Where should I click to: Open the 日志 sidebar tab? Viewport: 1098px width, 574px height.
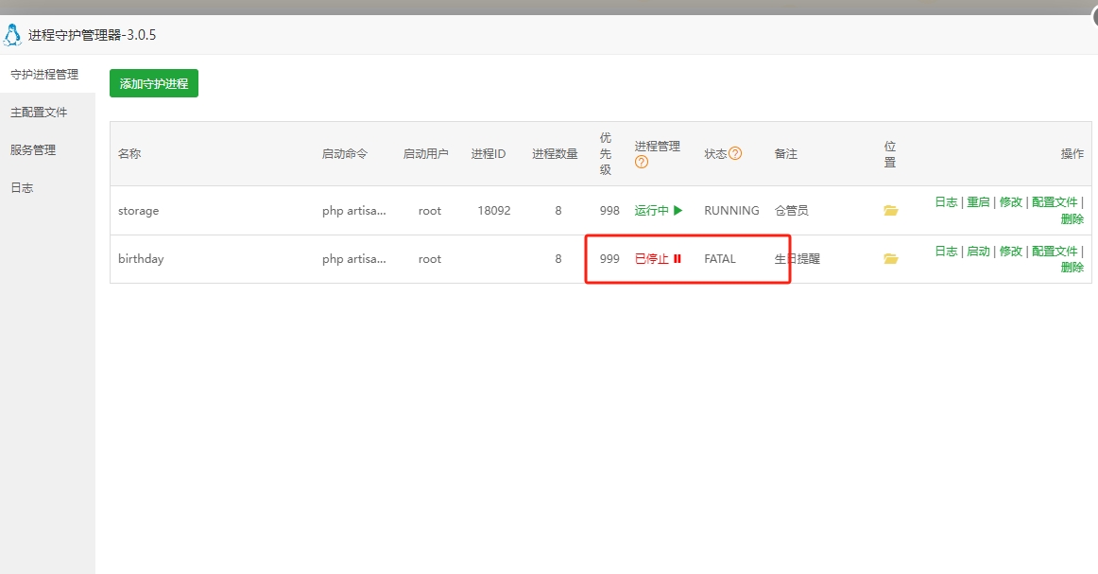coord(22,188)
